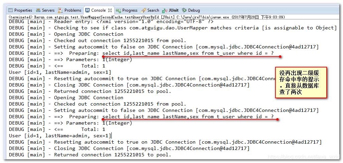The height and width of the screenshot is (163, 343).
Task: Open the Progress tab
Action: 127,10
